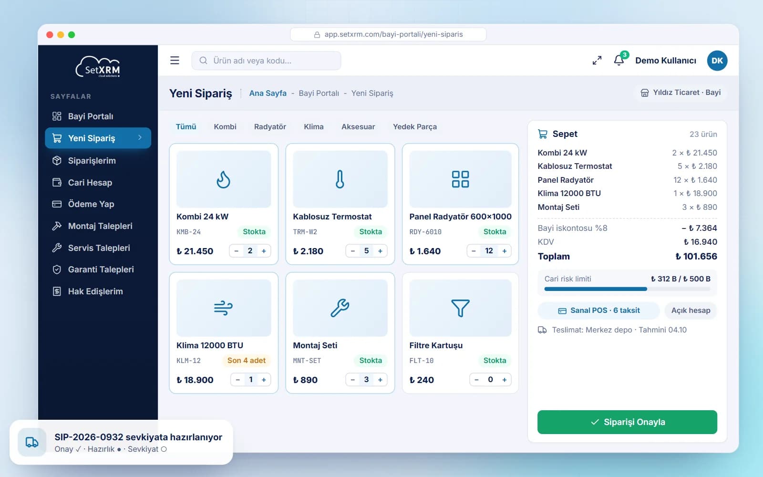Open Cari Hesap in the sidebar
Viewport: 763px width, 477px height.
98,182
